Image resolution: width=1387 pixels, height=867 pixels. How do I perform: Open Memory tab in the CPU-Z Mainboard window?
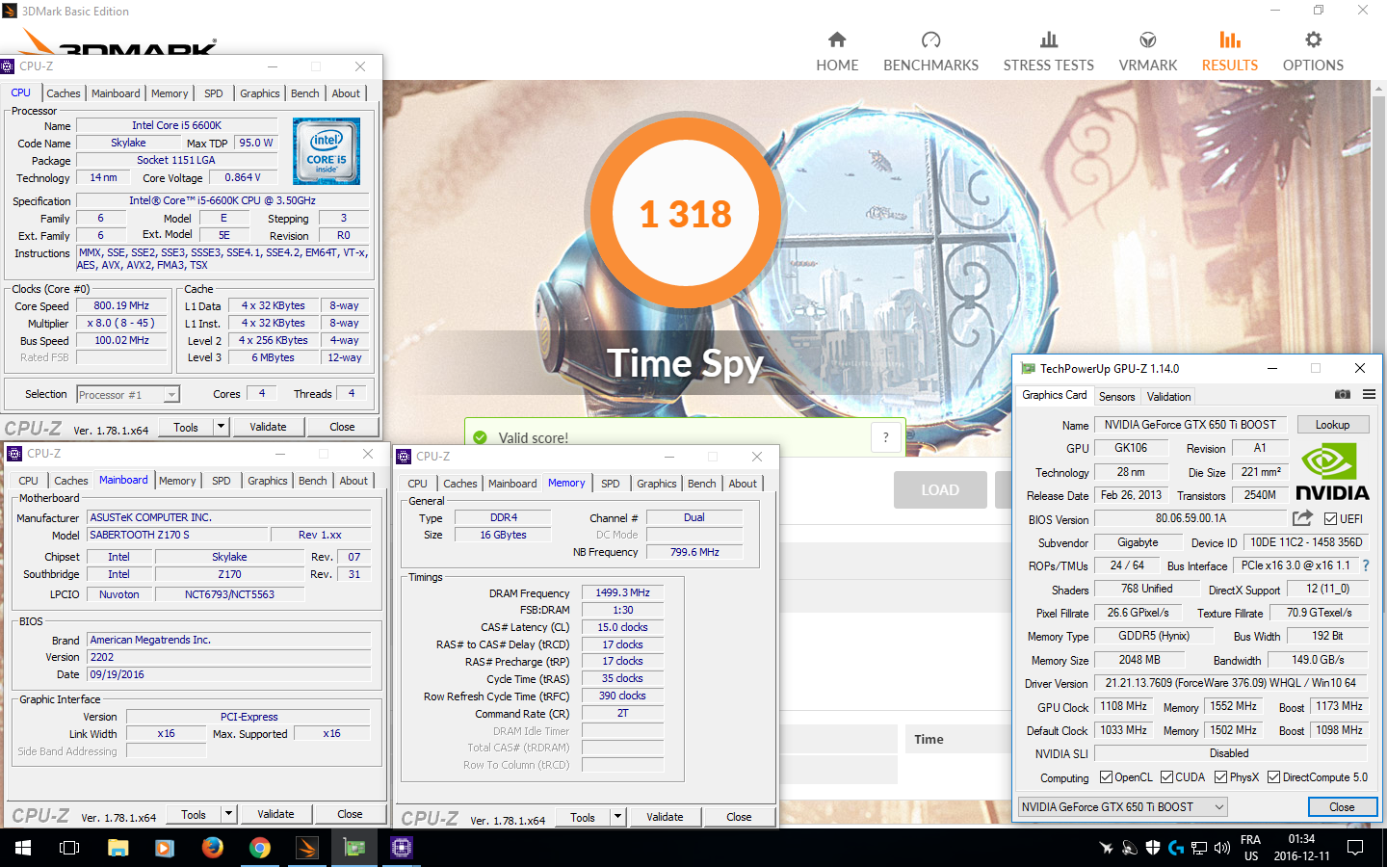(177, 481)
